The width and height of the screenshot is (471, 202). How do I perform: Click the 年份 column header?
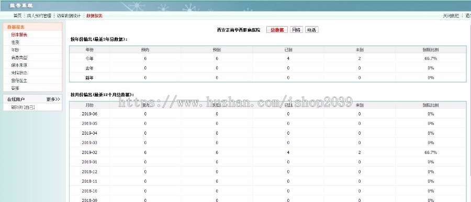click(89, 50)
